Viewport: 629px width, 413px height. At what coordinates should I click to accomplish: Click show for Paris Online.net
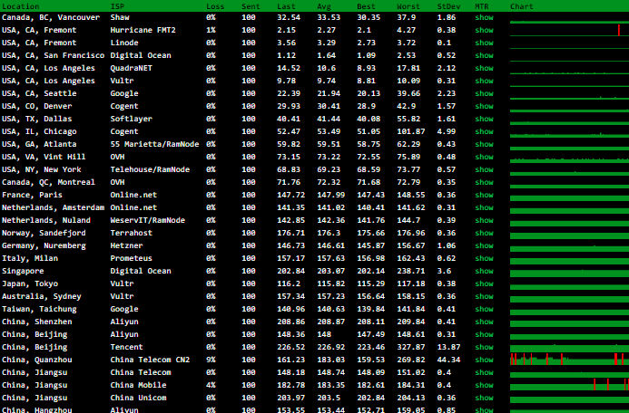pos(484,195)
